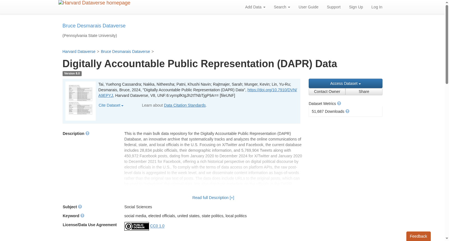Click Harvard Dataverse breadcrumb link
Screen dimensions: 449x241
[x=79, y=52]
